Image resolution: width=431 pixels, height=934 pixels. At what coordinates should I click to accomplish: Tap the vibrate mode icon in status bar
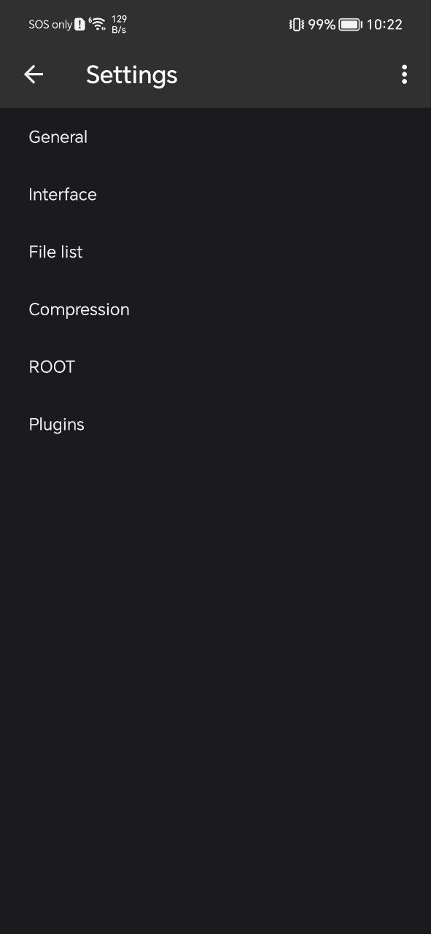point(296,24)
